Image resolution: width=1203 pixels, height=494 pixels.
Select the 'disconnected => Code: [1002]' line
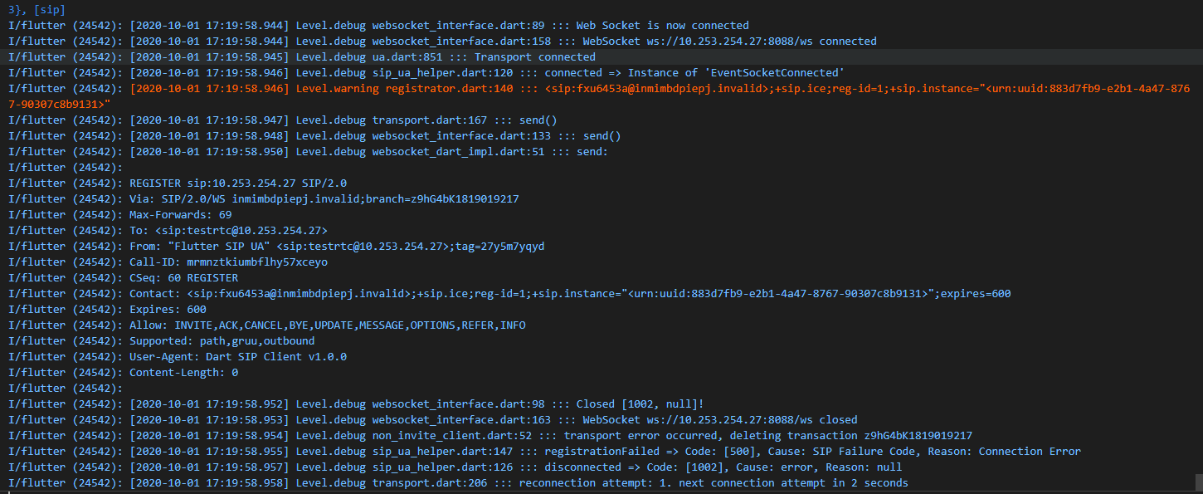(x=455, y=467)
